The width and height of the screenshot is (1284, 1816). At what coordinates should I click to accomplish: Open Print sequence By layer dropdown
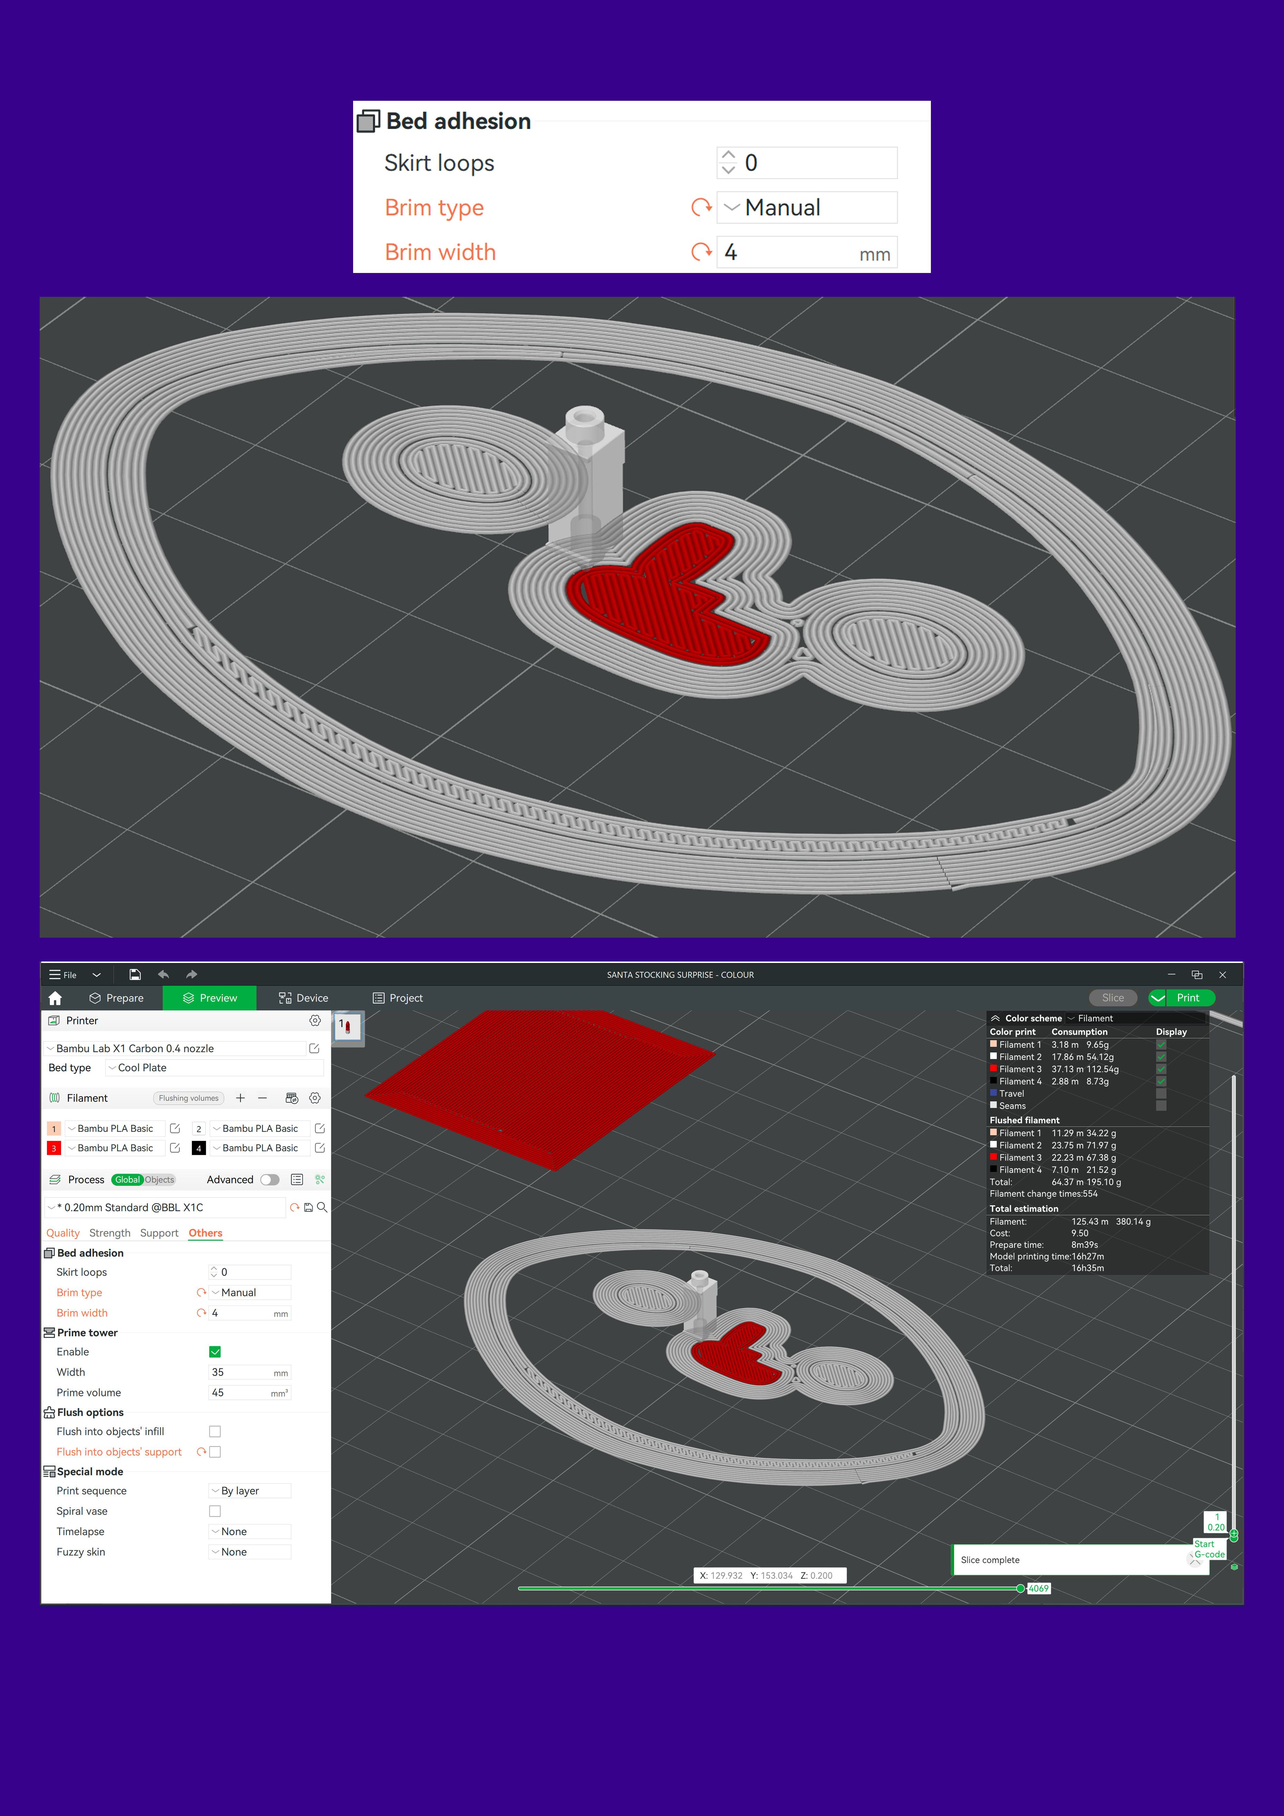click(250, 1491)
